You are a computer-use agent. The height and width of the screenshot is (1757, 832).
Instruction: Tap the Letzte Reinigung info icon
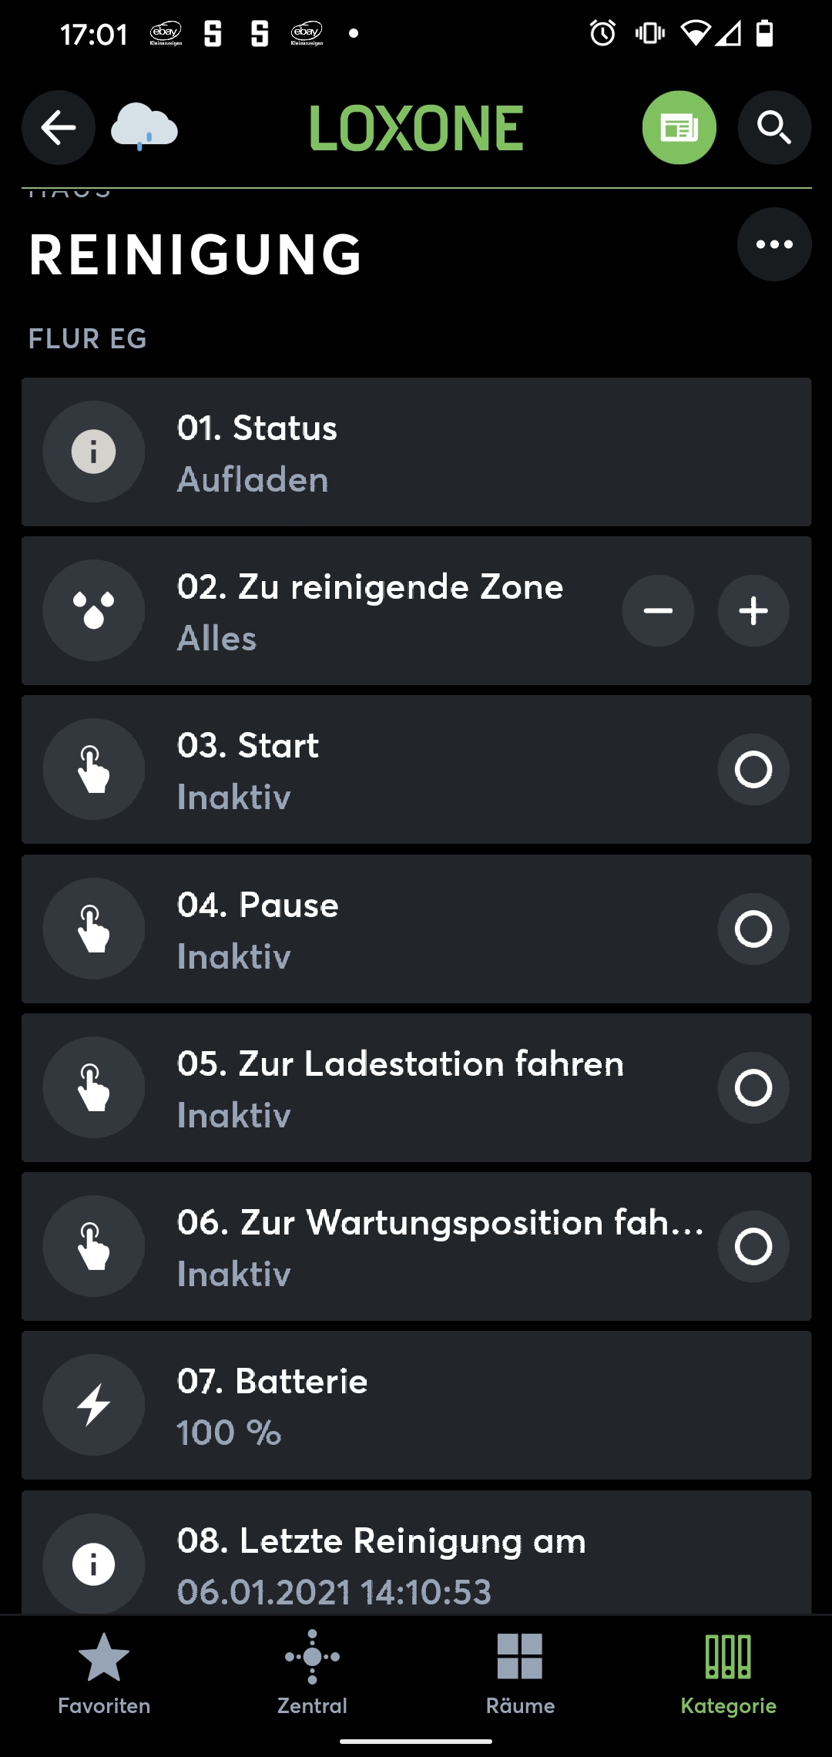94,1564
